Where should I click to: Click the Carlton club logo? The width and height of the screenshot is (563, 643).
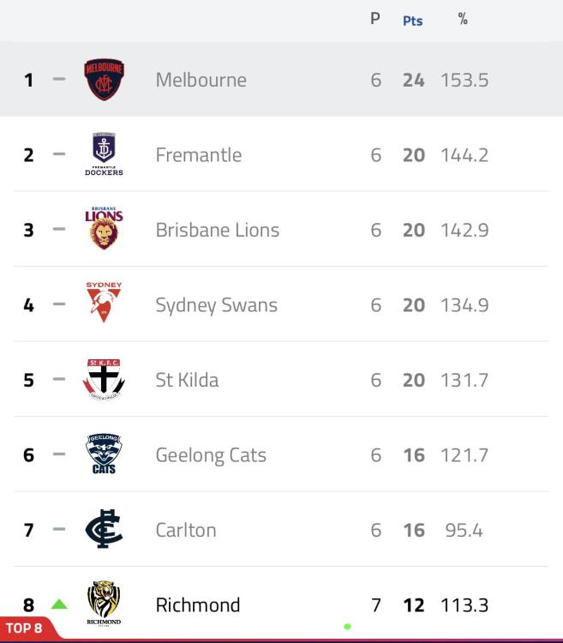104,529
